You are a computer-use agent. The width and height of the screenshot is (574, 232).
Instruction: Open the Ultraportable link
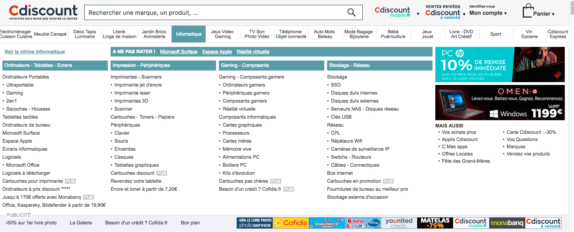(20, 85)
